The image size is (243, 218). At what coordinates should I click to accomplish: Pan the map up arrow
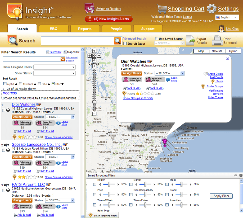[94, 51]
